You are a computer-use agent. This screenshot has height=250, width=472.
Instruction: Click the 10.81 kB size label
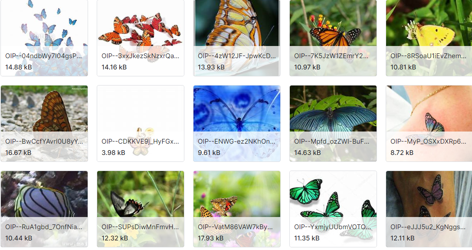point(403,67)
